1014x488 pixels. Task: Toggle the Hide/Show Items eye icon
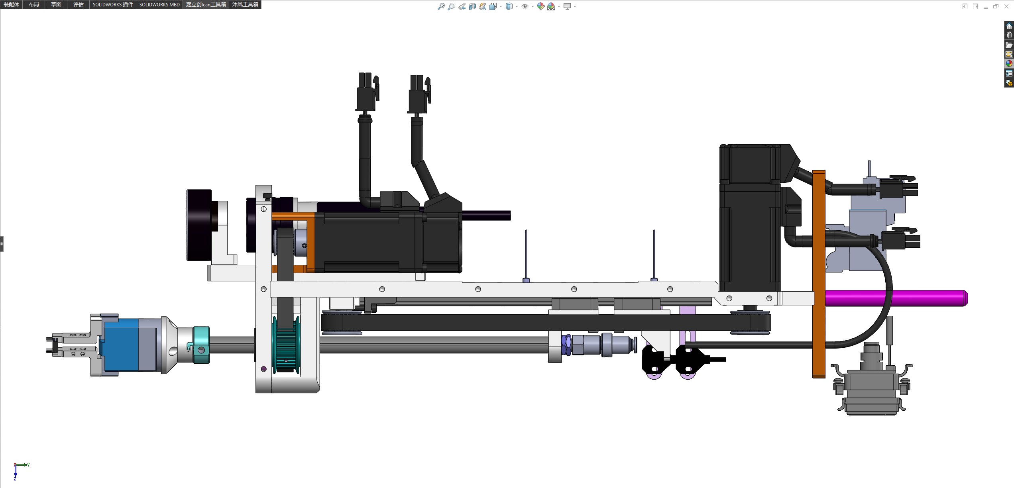[x=525, y=6]
